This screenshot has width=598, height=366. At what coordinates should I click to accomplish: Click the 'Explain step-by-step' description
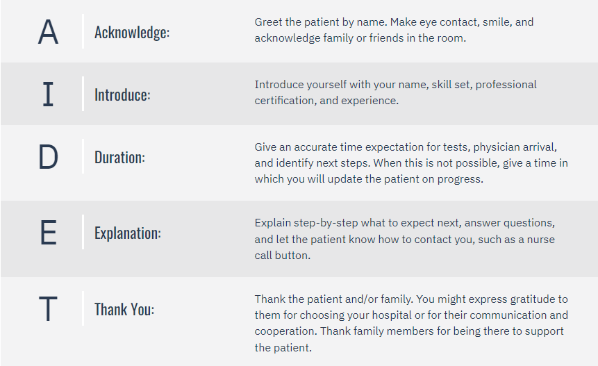(x=405, y=239)
